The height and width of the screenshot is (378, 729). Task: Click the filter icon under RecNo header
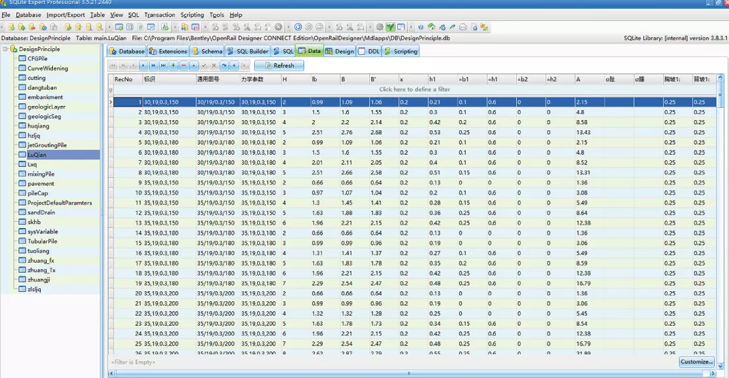[x=111, y=90]
